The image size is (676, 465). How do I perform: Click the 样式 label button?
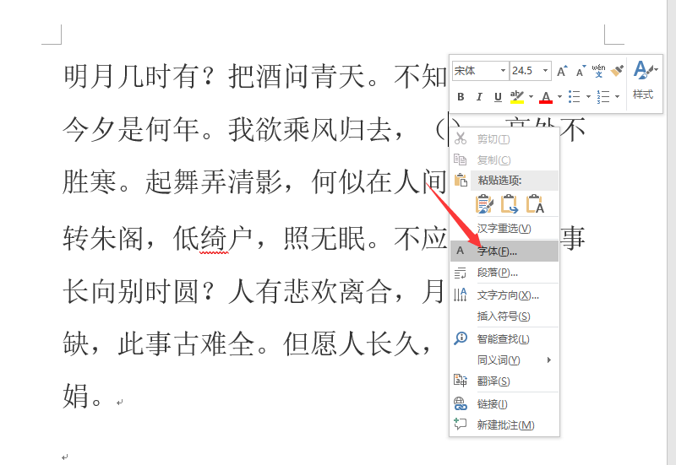(x=643, y=95)
